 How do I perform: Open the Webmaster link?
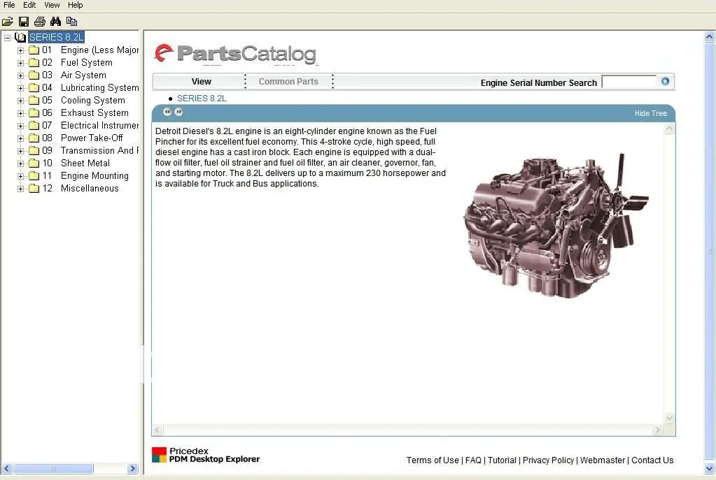[603, 460]
